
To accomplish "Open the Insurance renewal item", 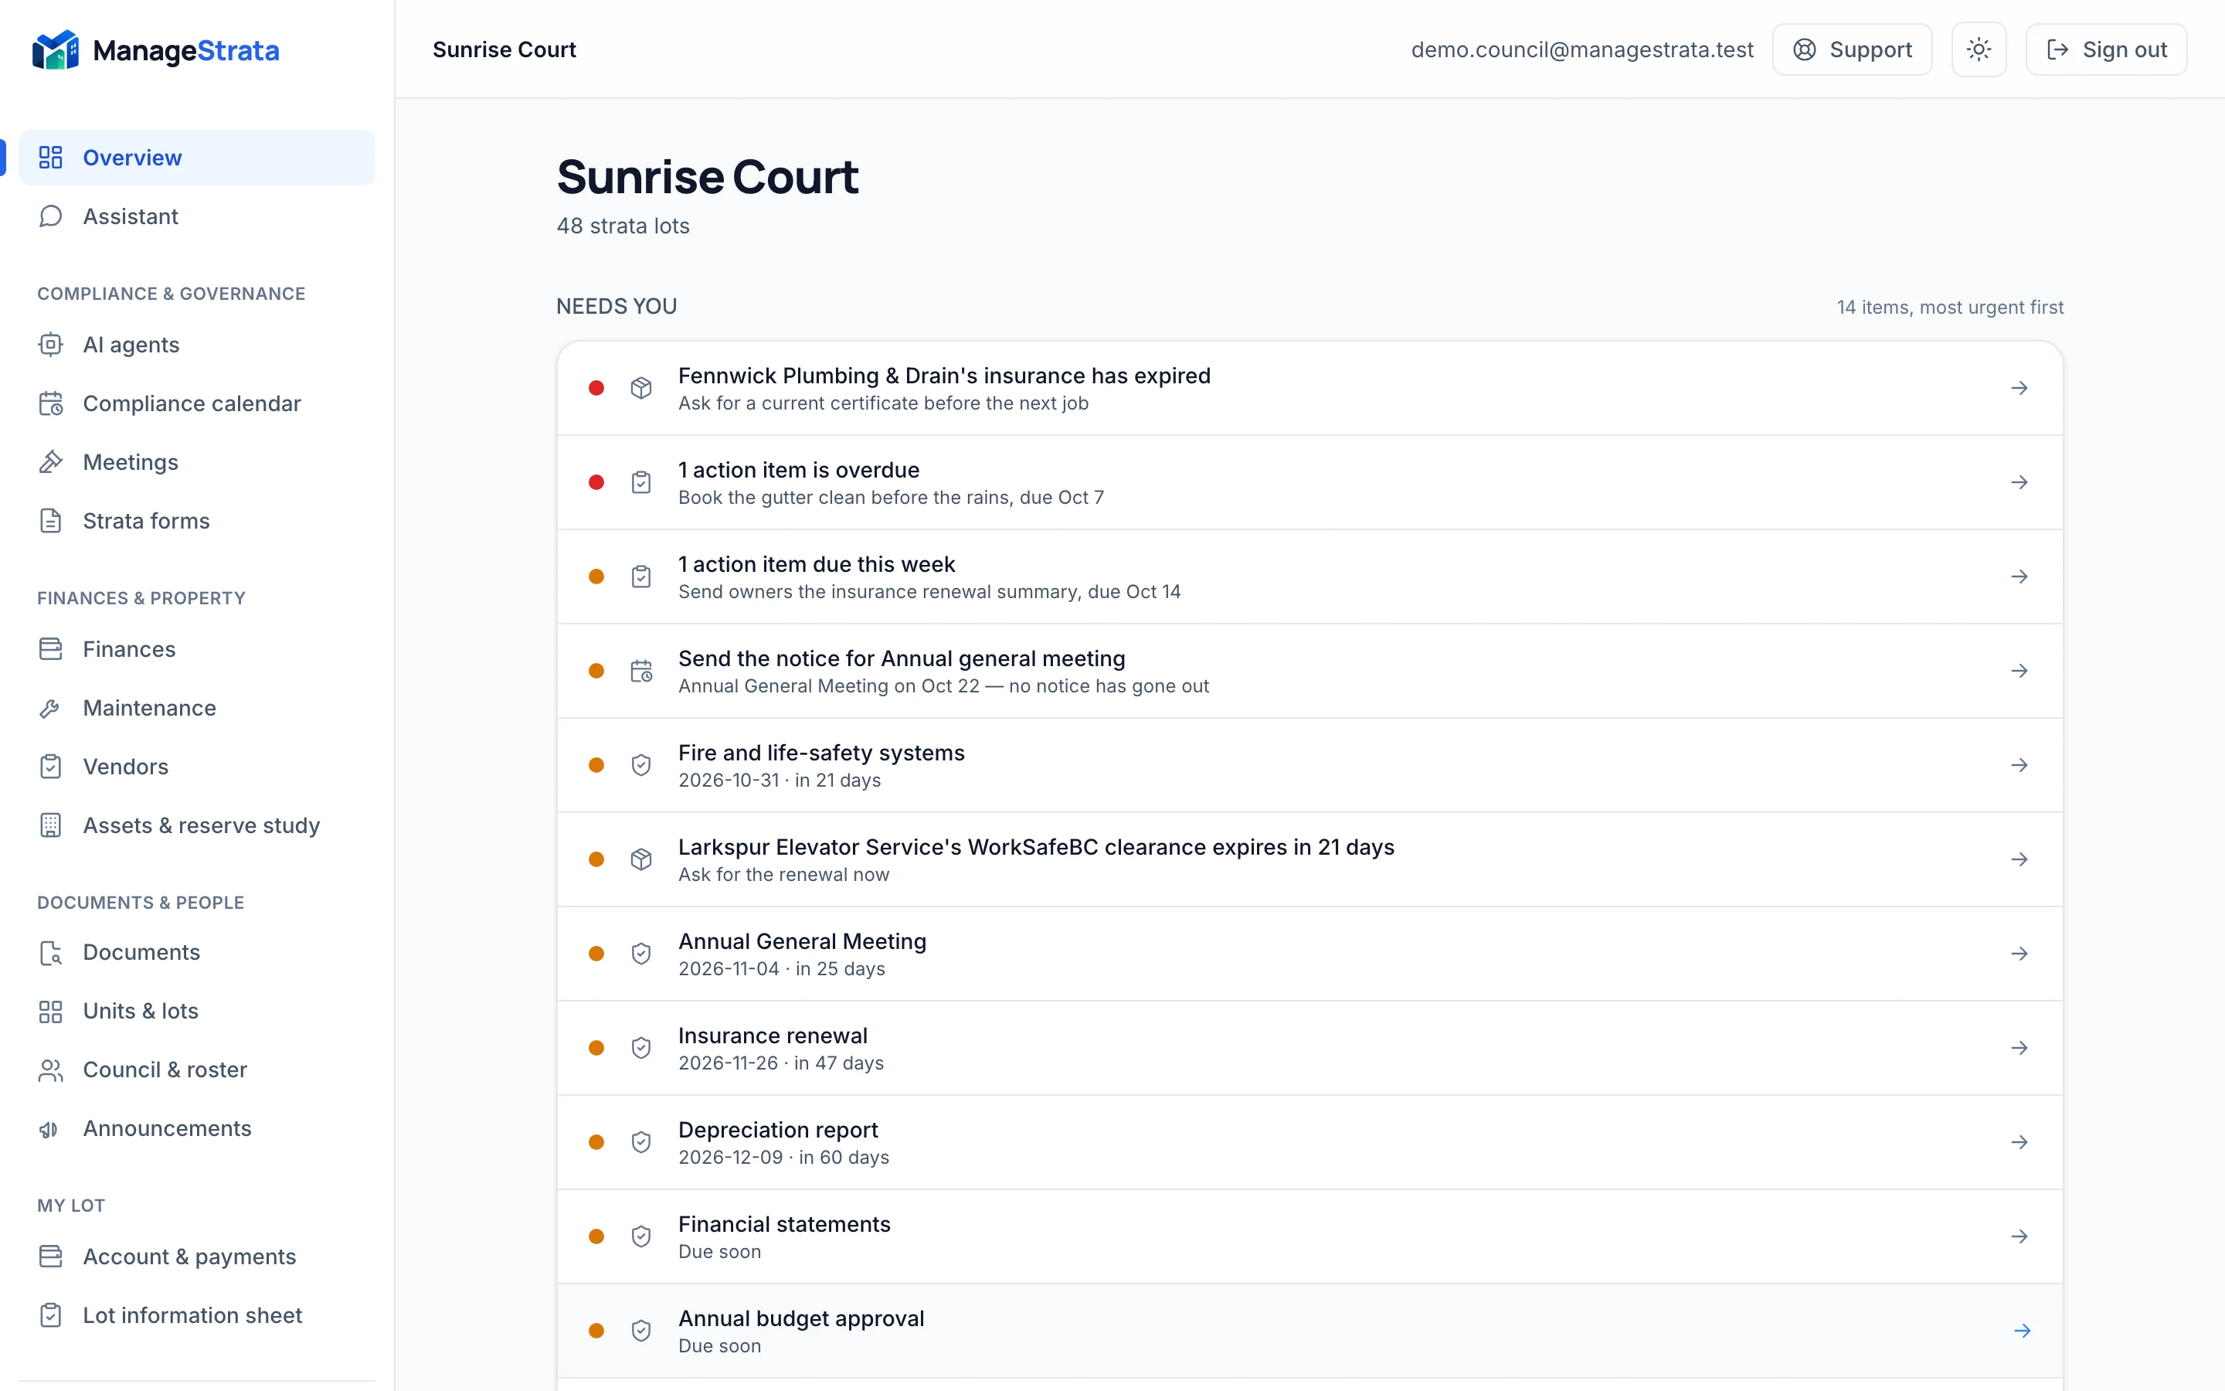I will point(1310,1048).
